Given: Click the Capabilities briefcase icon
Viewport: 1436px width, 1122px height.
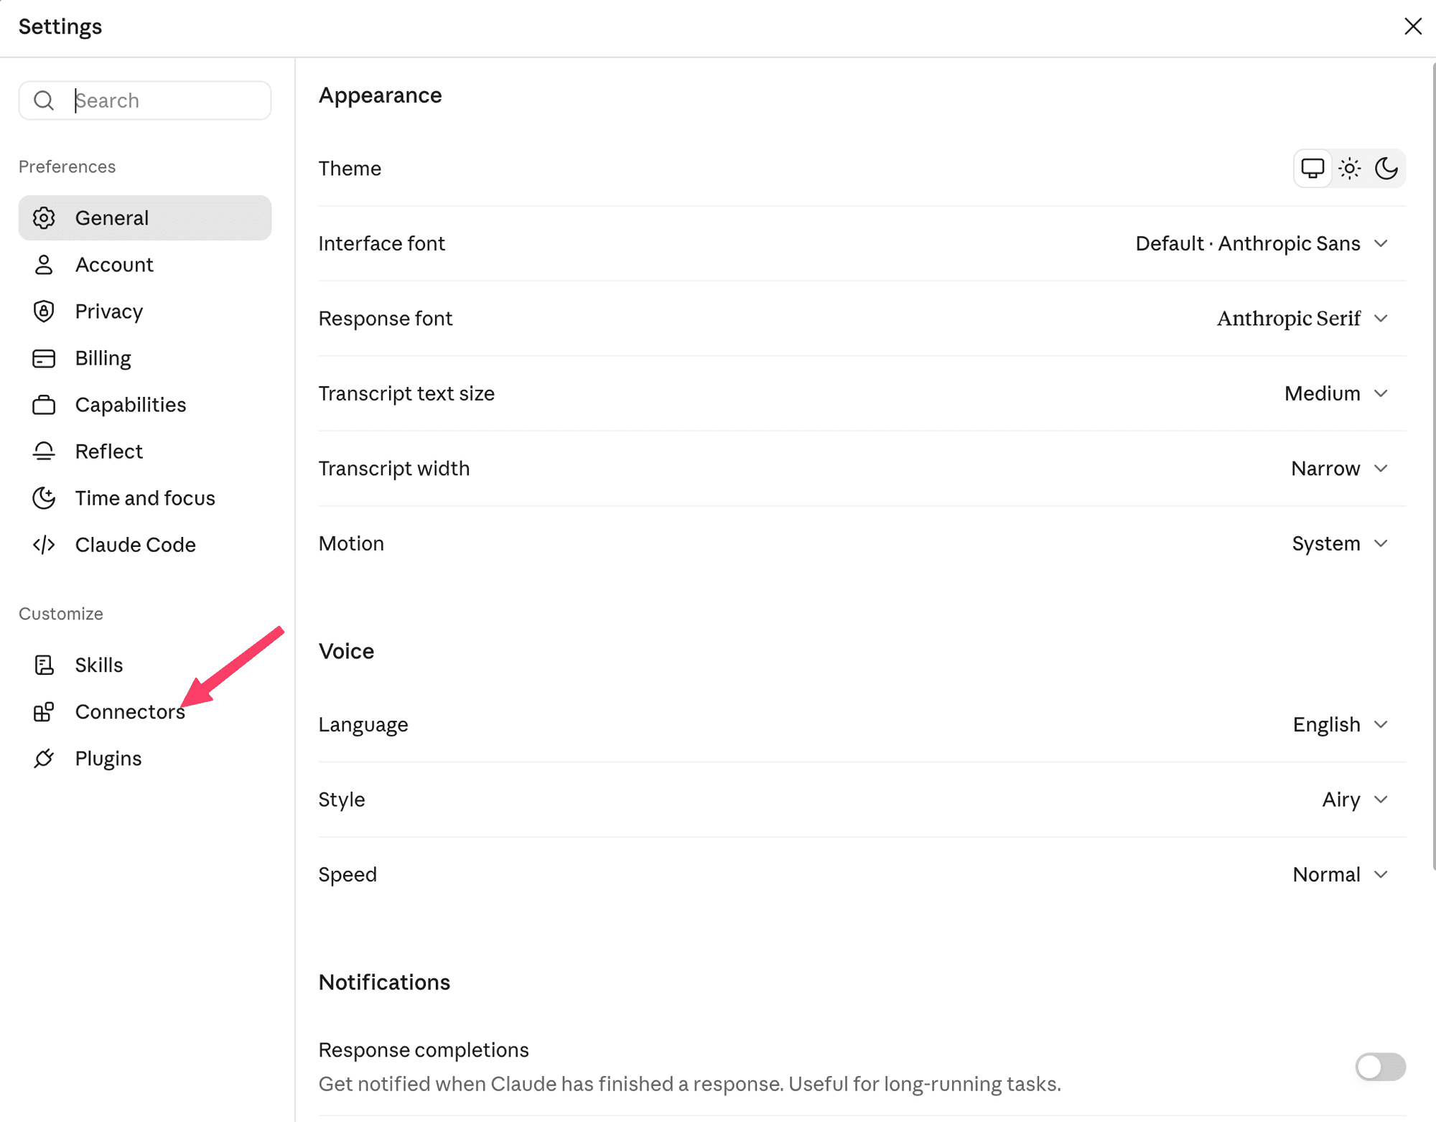Looking at the screenshot, I should pos(44,405).
